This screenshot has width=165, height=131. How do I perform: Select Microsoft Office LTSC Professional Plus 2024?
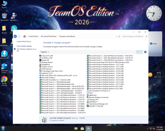[x=58, y=76]
